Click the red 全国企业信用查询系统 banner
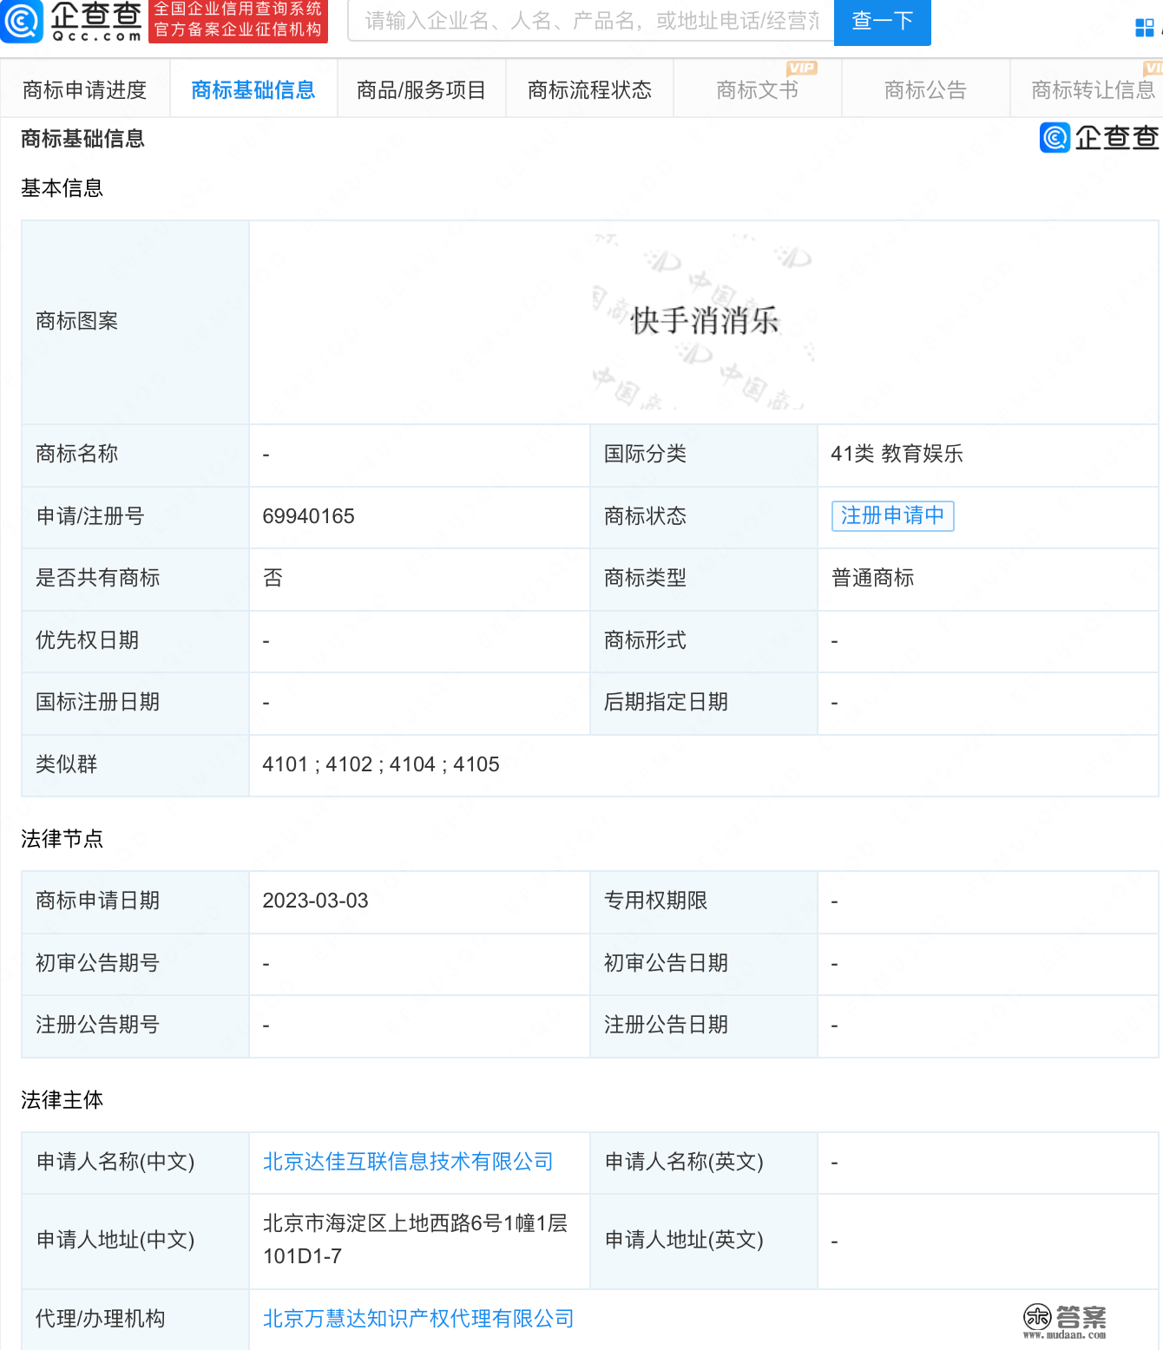1163x1350 pixels. coord(238,21)
